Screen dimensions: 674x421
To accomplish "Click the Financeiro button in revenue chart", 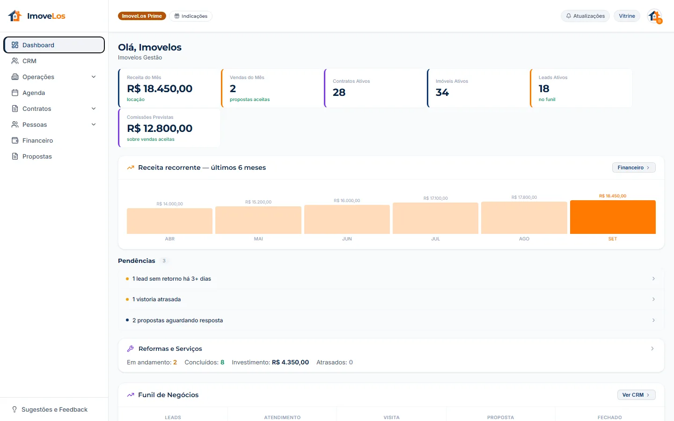I will point(634,167).
